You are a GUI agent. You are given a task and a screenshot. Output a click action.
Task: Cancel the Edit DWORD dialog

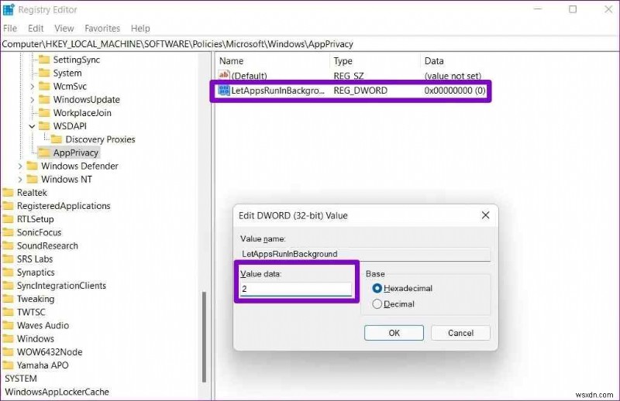(x=460, y=333)
